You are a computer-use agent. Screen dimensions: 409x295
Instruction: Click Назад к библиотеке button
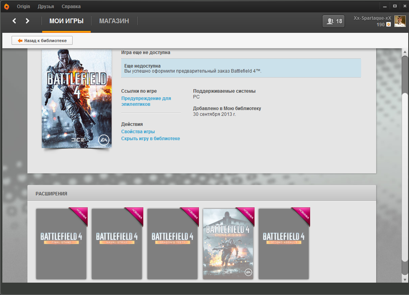pyautogui.click(x=42, y=41)
